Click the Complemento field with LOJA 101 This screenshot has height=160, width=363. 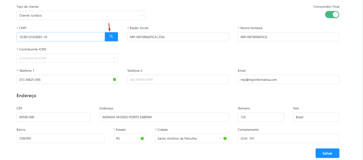click(x=288, y=138)
